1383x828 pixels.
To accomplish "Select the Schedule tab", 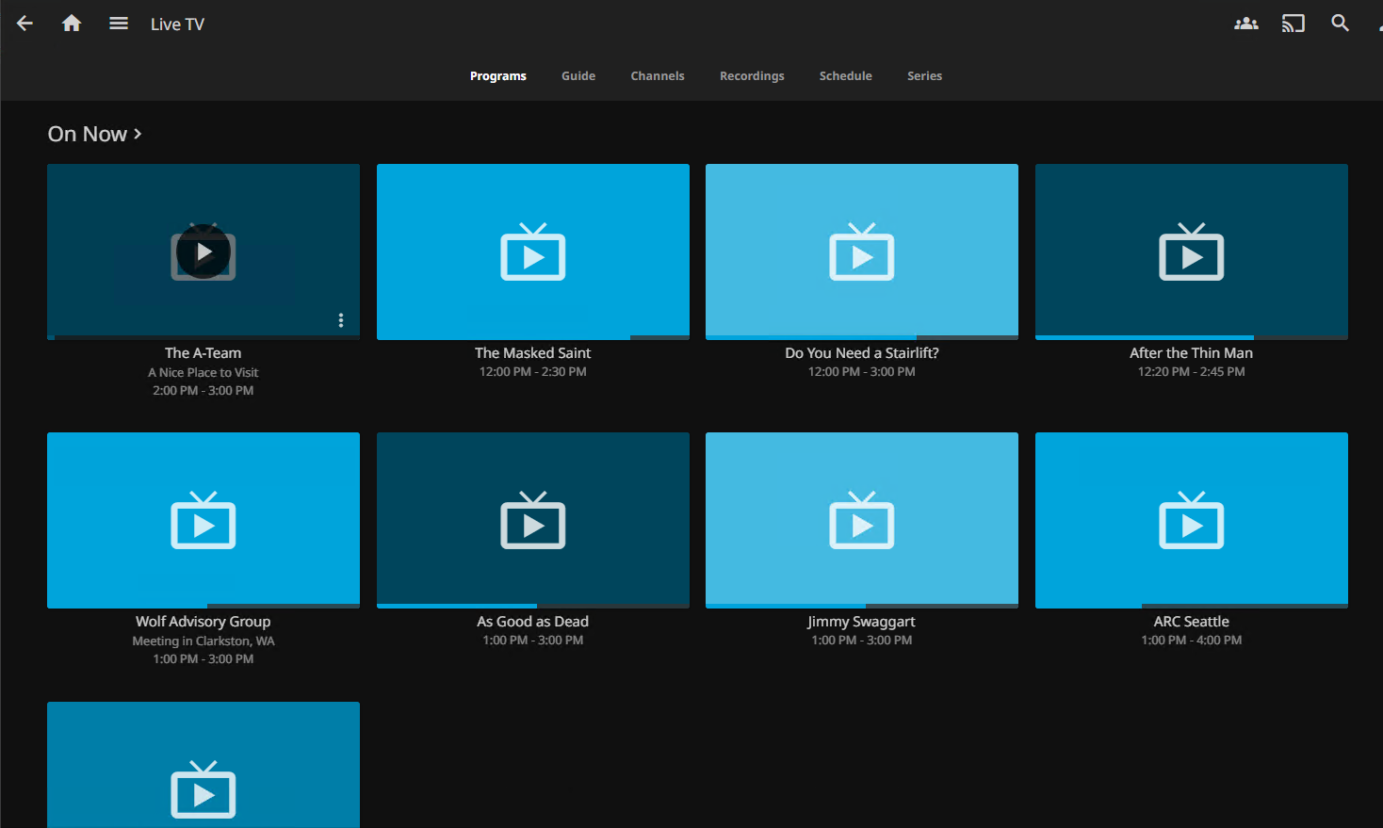I will tap(845, 76).
